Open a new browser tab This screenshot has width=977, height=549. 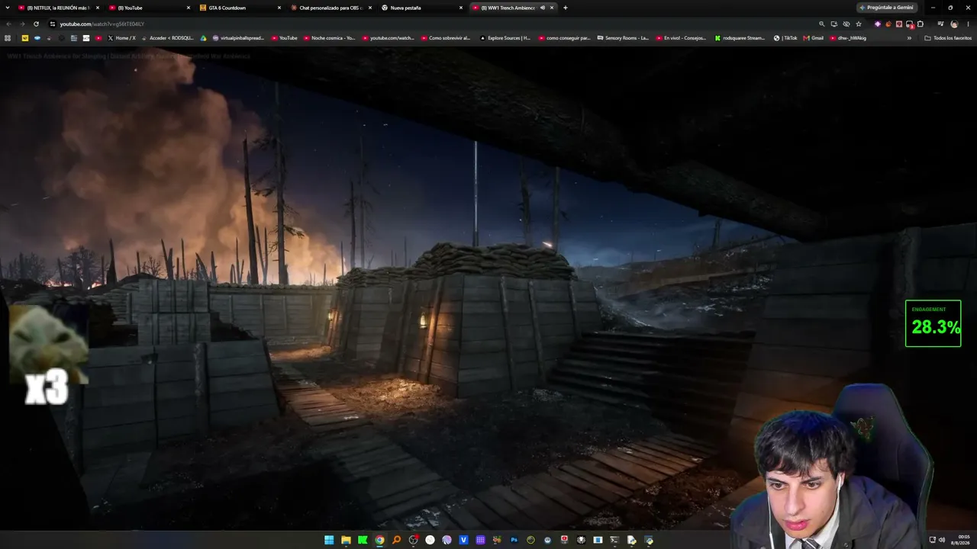[565, 8]
